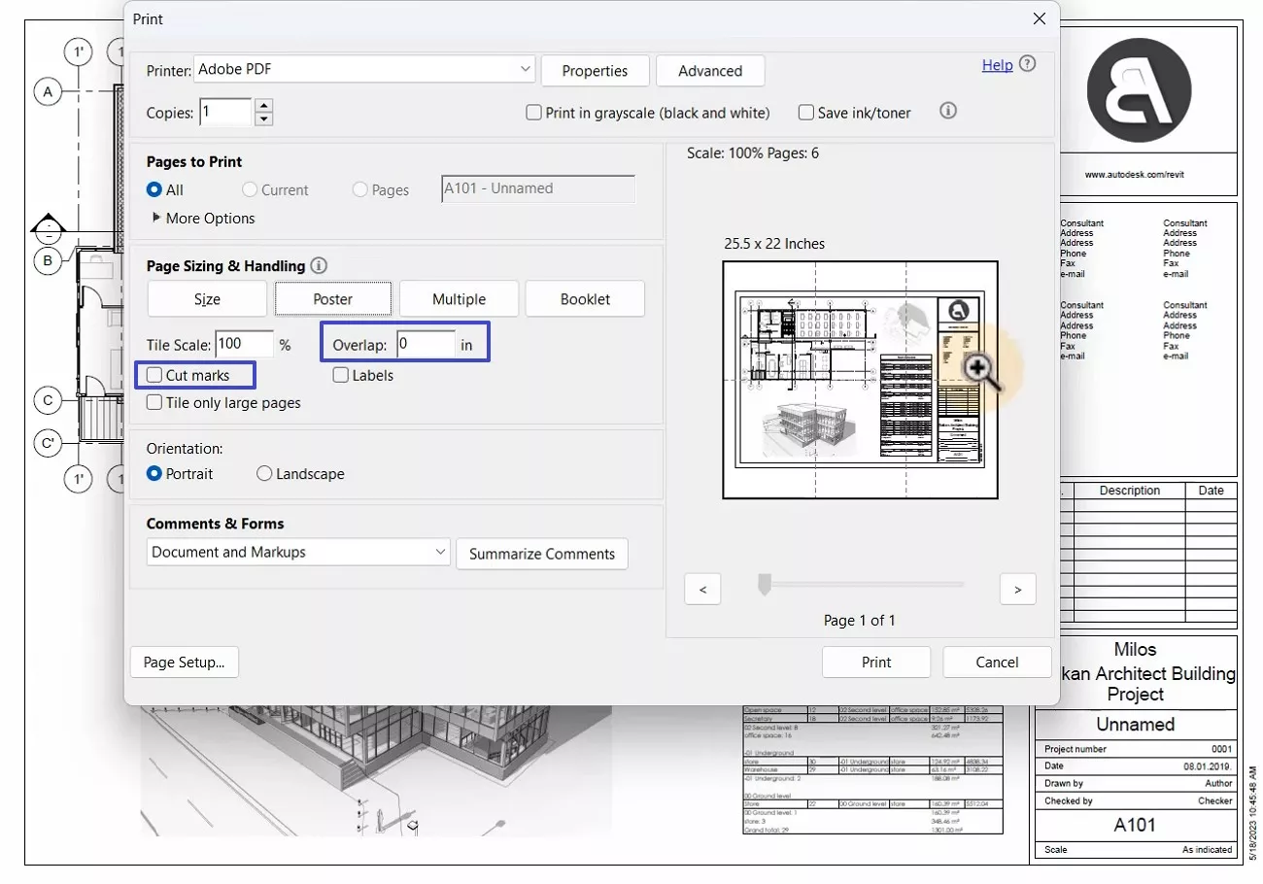Click the Summarize Comments button
The image size is (1263, 884).
pyautogui.click(x=542, y=554)
